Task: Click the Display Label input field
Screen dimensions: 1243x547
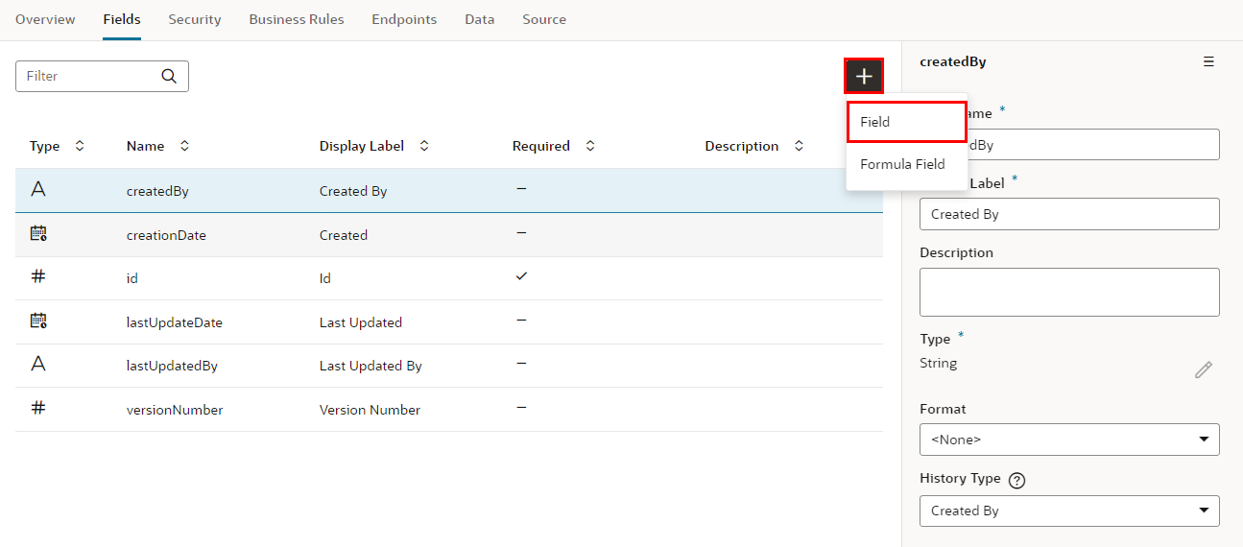Action: (x=1069, y=214)
